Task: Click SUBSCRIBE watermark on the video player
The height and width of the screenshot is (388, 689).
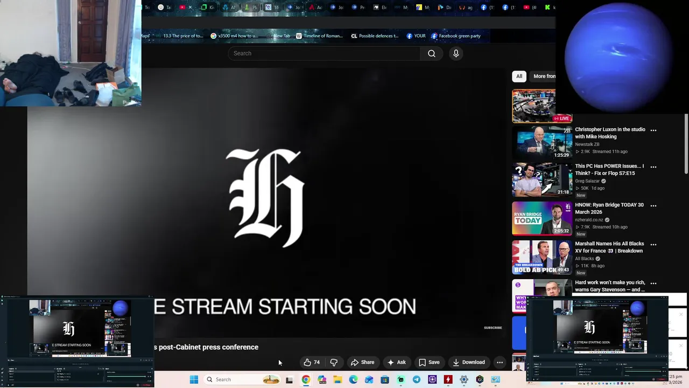Action: pos(493,328)
